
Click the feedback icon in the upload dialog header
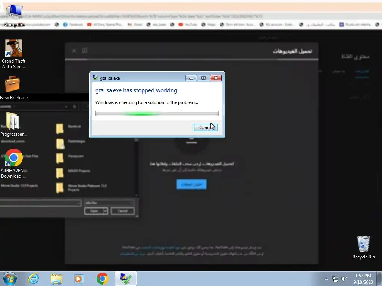pyautogui.click(x=85, y=50)
